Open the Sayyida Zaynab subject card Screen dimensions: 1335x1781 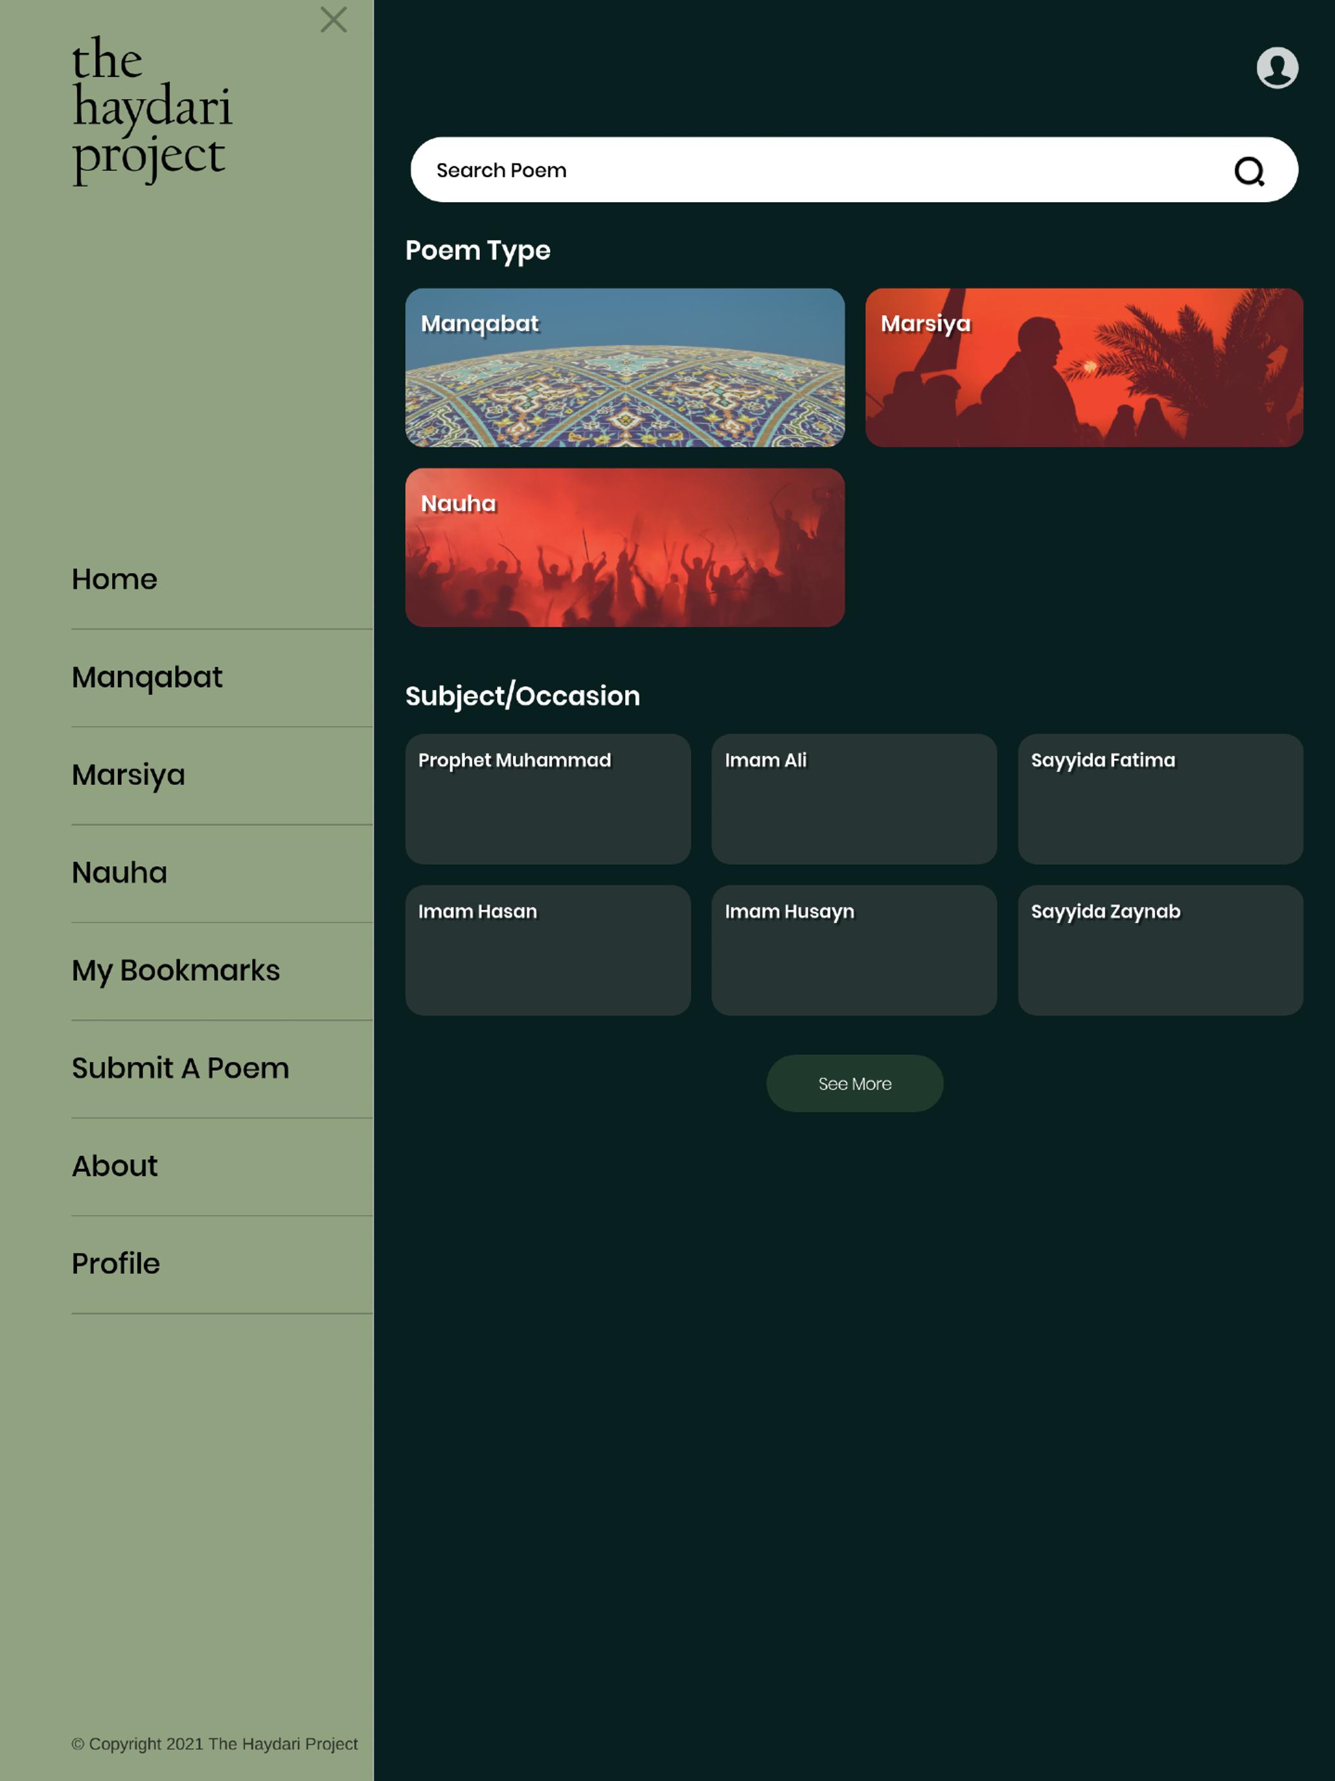(1160, 950)
